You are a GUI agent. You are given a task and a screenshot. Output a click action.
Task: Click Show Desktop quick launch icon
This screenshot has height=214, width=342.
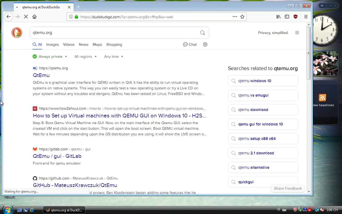click(20, 210)
